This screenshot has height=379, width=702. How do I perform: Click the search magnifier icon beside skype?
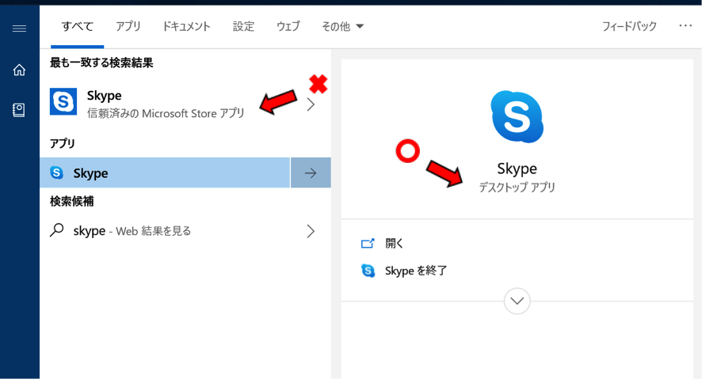[x=56, y=230]
